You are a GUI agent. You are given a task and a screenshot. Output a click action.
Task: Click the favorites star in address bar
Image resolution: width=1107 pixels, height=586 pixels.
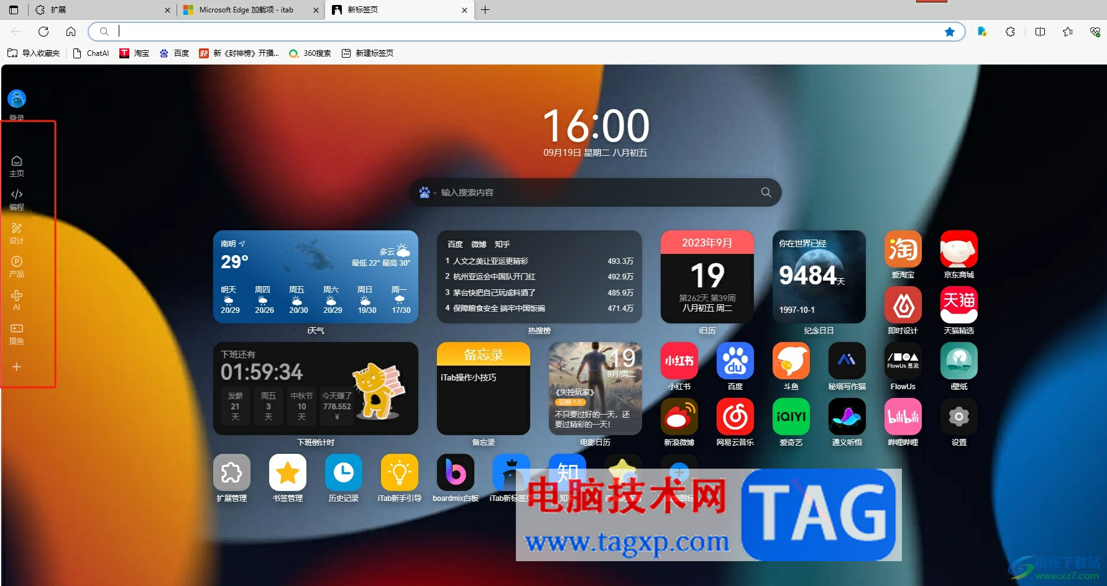pos(949,32)
